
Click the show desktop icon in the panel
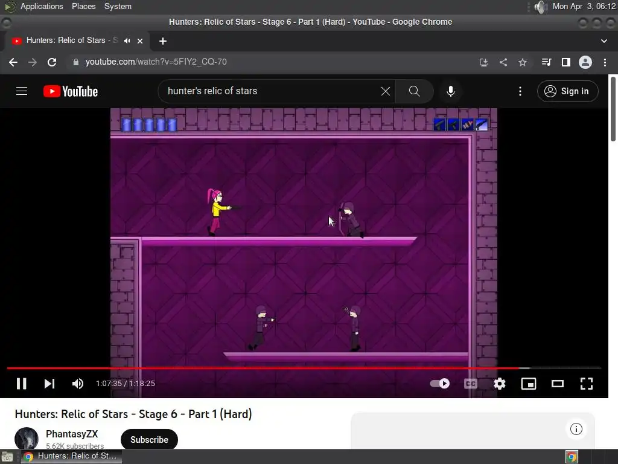pos(7,457)
